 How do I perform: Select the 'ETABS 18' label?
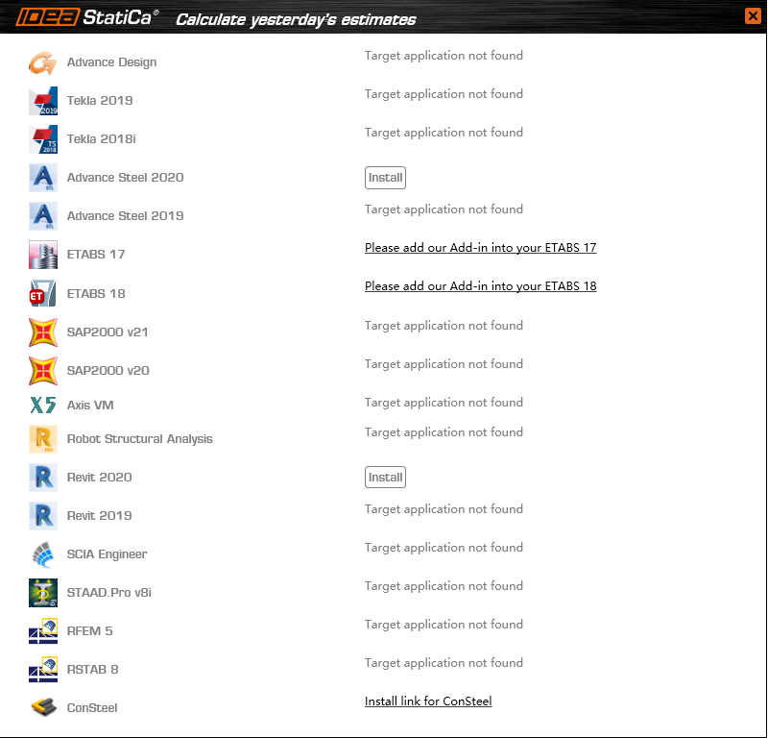coord(96,294)
